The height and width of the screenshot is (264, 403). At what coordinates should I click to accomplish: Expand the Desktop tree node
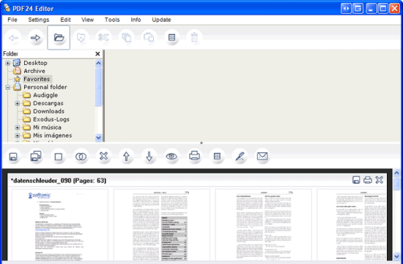pyautogui.click(x=8, y=63)
